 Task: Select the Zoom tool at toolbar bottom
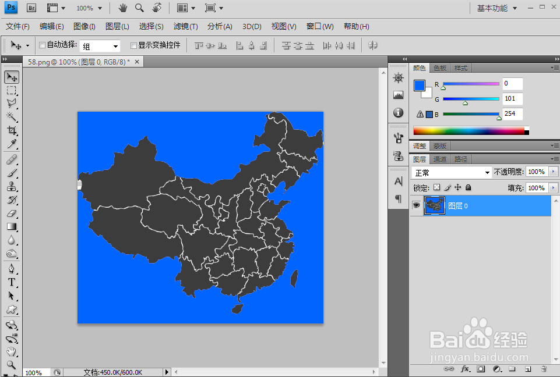click(x=12, y=365)
